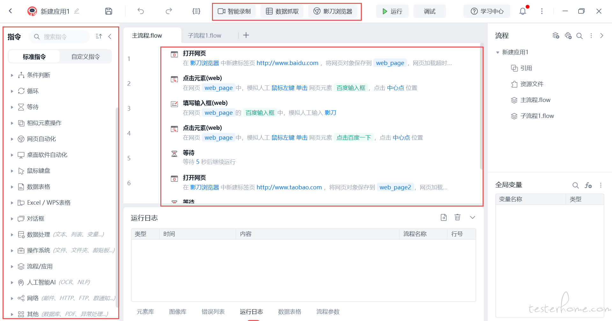Screen dimensions: 612x321
Task: Select step 5 等待 icon
Action: coord(174,154)
